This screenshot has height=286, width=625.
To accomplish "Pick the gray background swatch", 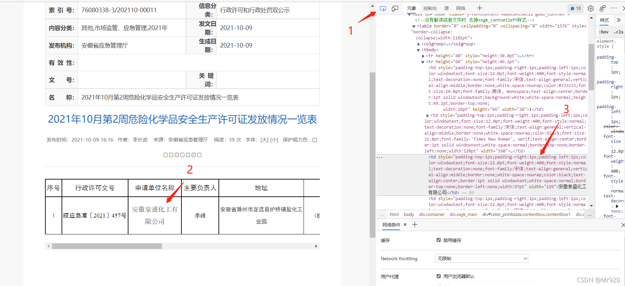I will 194,155.
